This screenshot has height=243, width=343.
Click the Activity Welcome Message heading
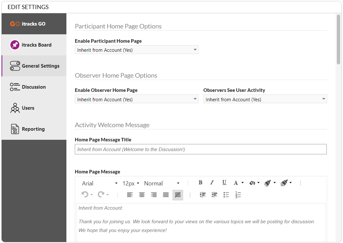tap(112, 125)
